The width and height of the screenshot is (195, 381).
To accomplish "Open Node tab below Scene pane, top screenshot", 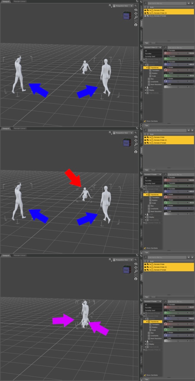I will pos(153,43).
